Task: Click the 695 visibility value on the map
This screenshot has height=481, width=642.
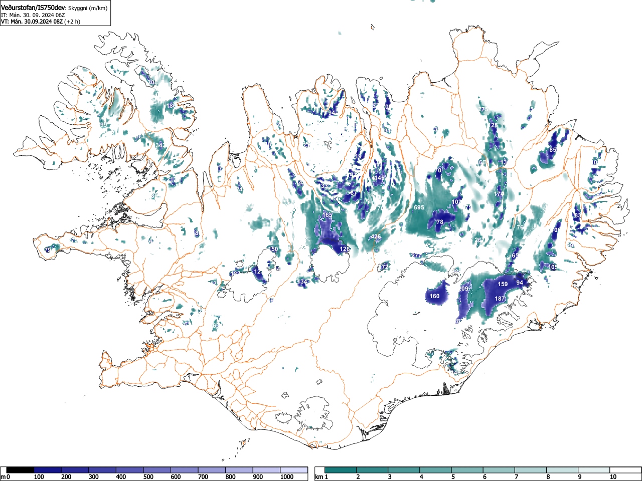Action: click(419, 207)
